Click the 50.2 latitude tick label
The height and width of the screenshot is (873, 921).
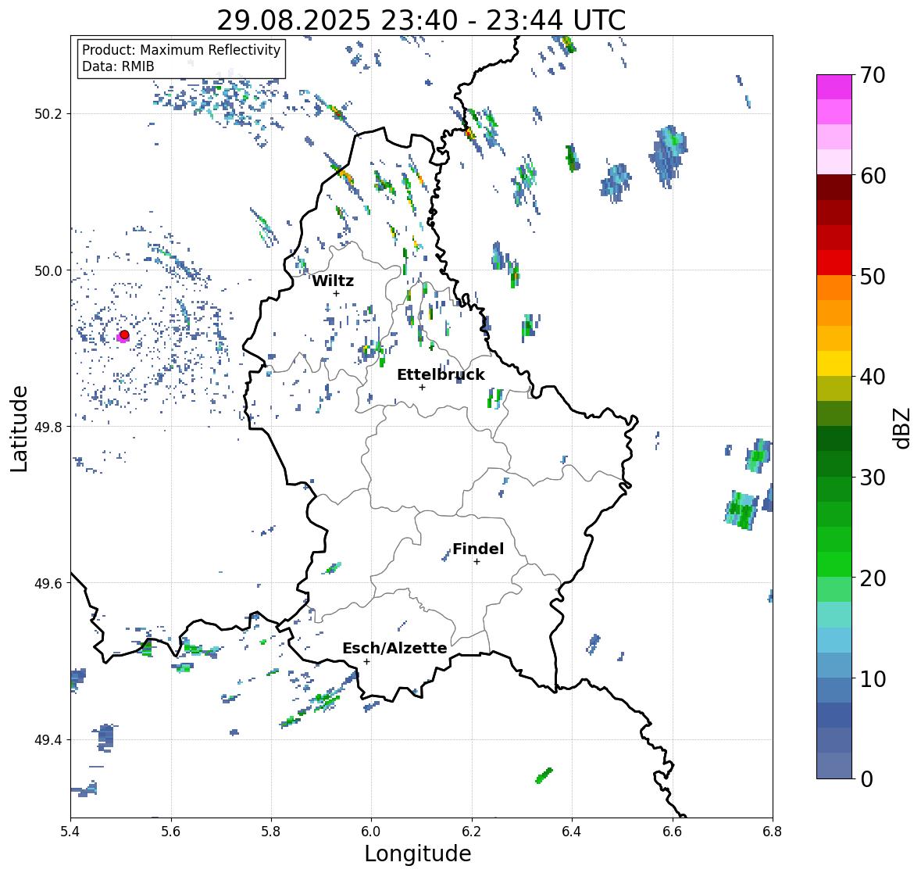point(48,114)
